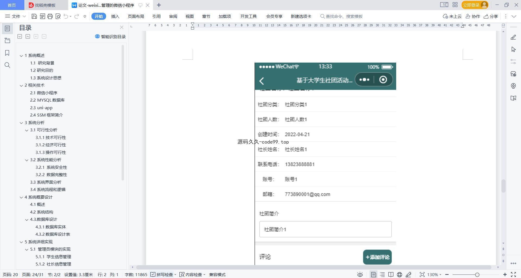Open the window grid arrangement icon
The height and width of the screenshot is (278, 521).
coord(455,5)
